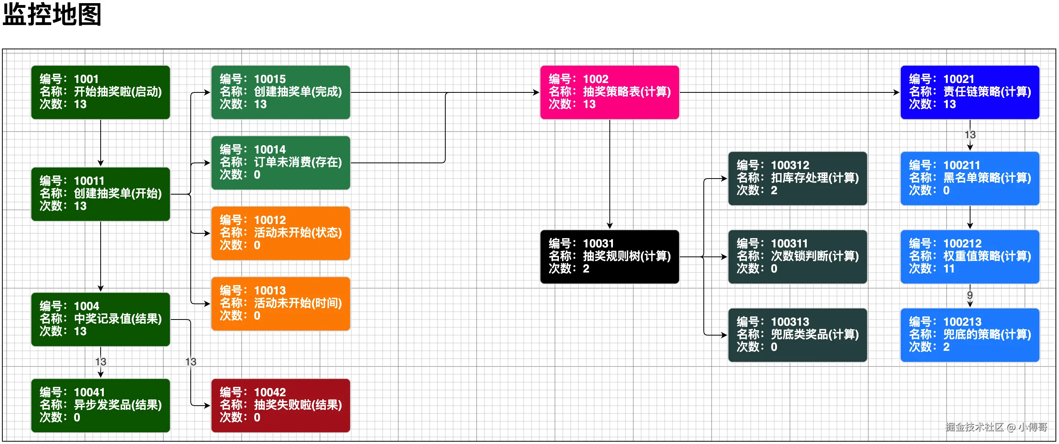Select node 100213 兜底的策略(计算)
The width and height of the screenshot is (1059, 444).
(x=969, y=335)
